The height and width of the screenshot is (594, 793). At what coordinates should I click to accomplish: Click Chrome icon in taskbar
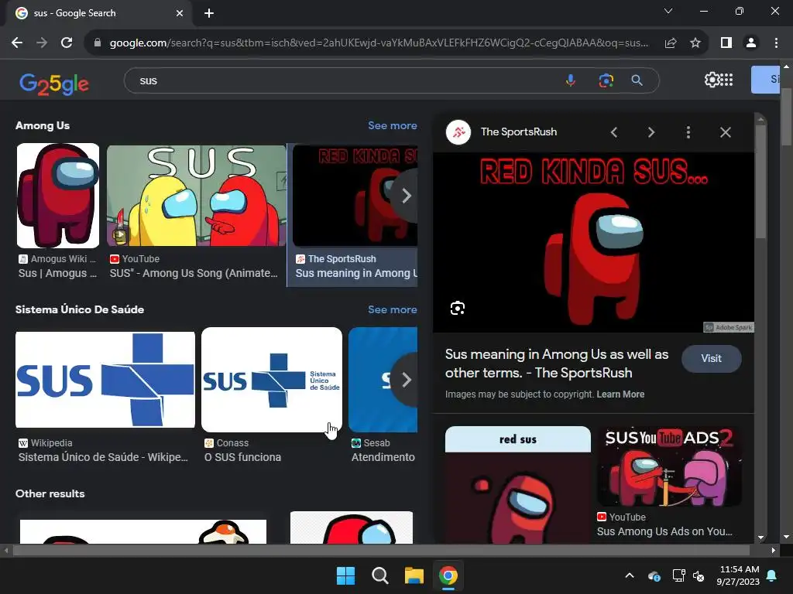448,575
